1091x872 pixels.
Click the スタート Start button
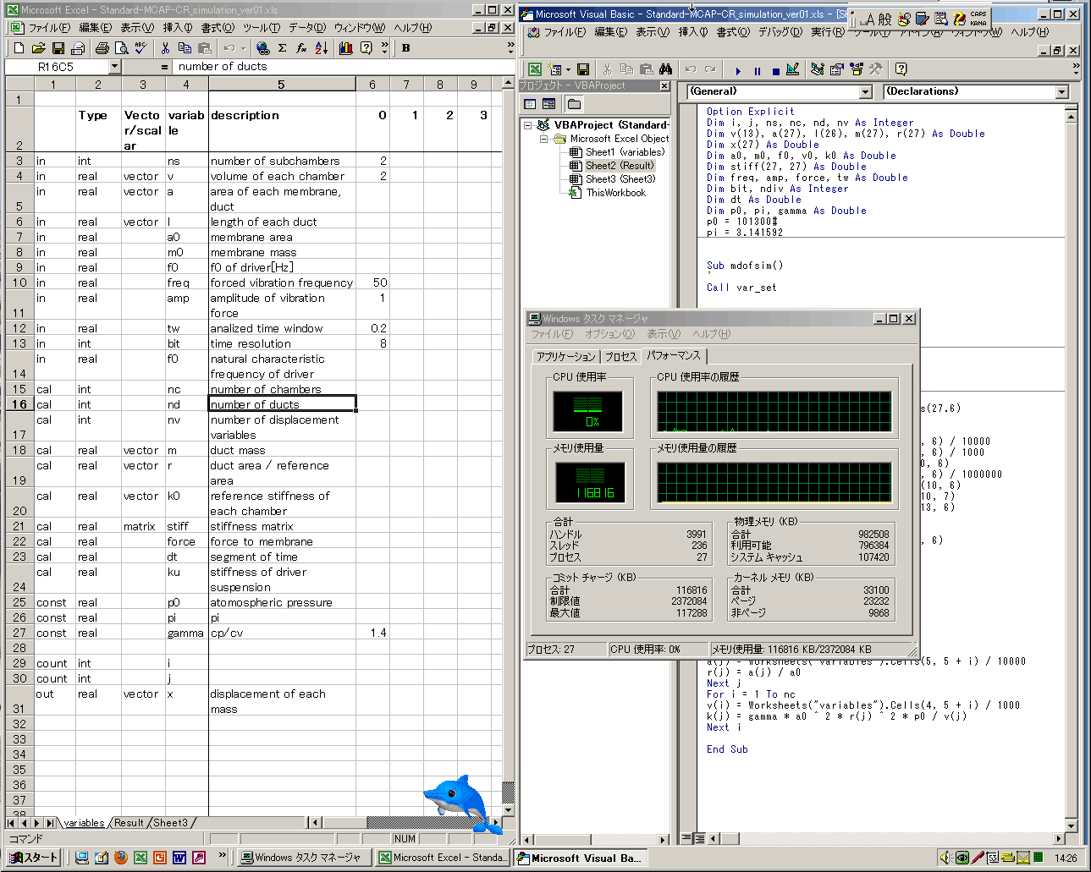click(x=34, y=858)
